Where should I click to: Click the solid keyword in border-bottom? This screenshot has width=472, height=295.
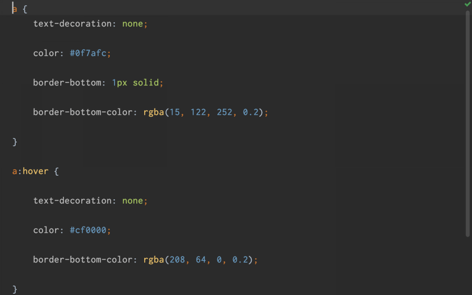[146, 83]
